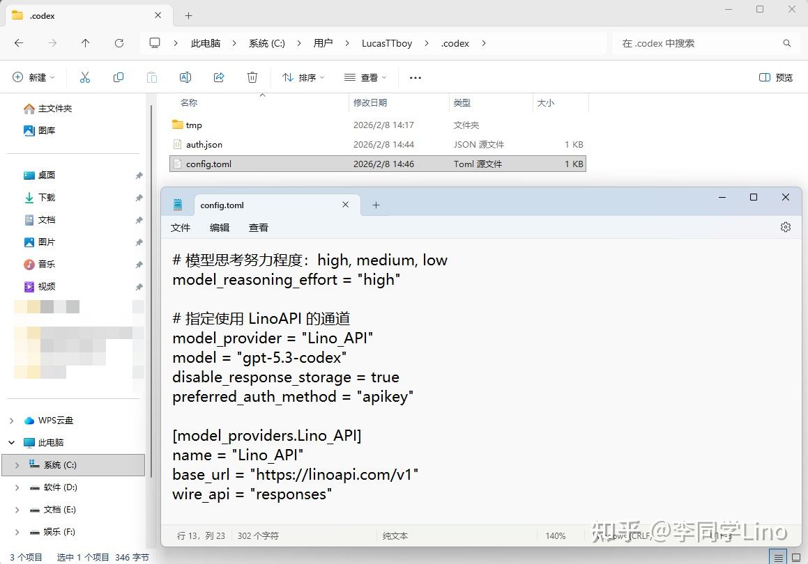Screen dimensions: 808x564
Task: Collapse the 此电脑 tree node
Action: (11, 443)
